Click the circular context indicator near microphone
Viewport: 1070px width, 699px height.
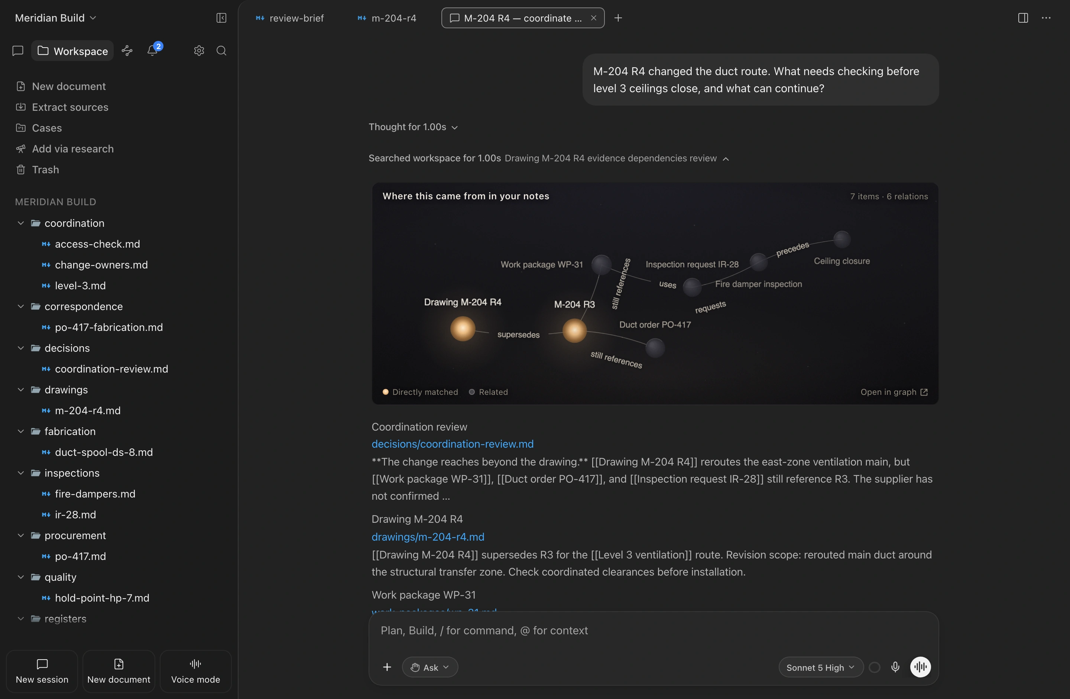[x=875, y=667]
